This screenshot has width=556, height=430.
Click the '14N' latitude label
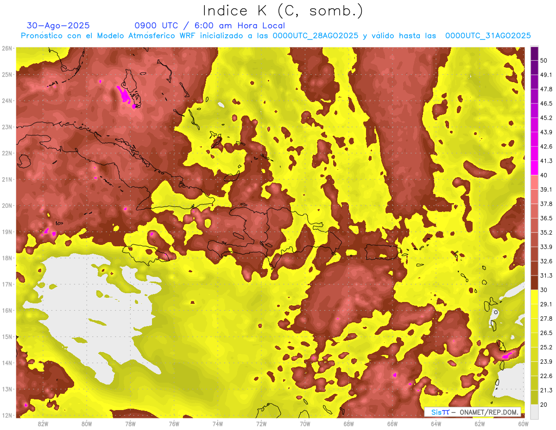tap(7, 363)
